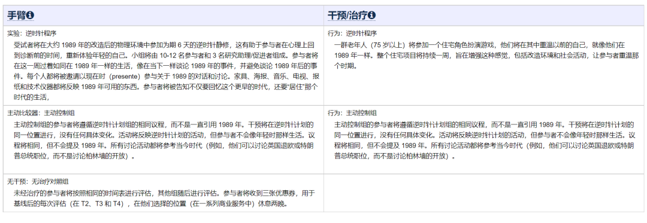Select the intervention title 行为：主动控制组

352,113
